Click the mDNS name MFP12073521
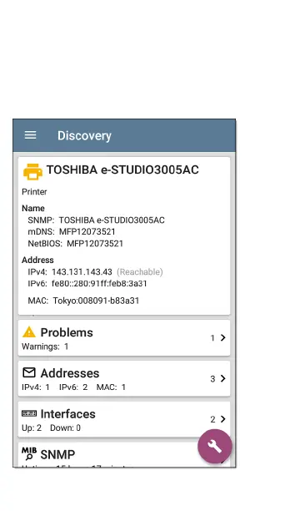Screen dimensions: 300x511 tap(87, 232)
